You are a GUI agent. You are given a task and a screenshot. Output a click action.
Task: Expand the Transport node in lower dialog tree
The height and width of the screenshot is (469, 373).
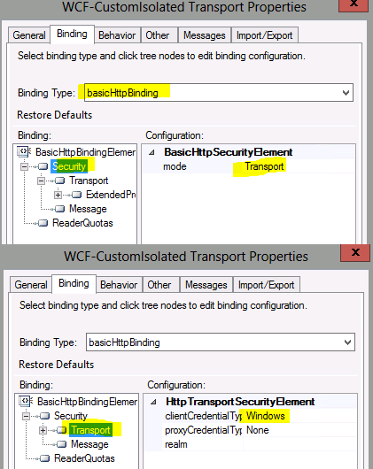coord(43,430)
